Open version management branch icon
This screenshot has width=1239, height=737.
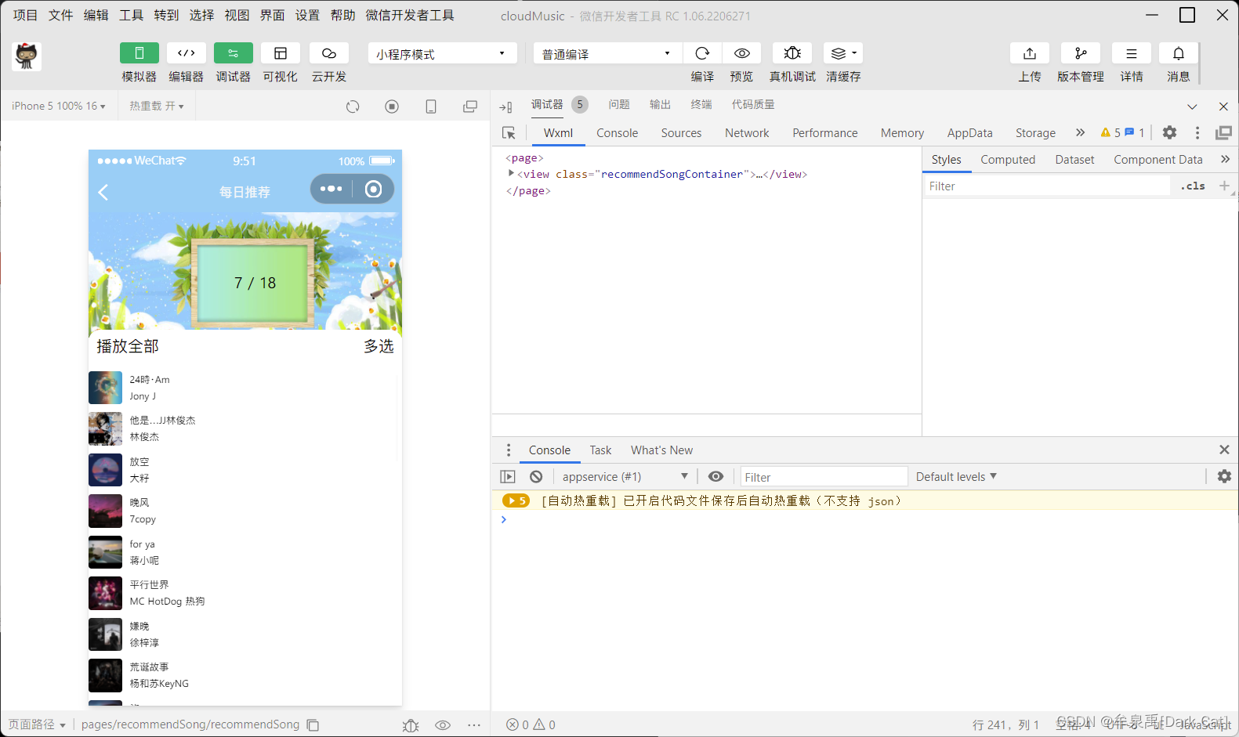[x=1081, y=53]
